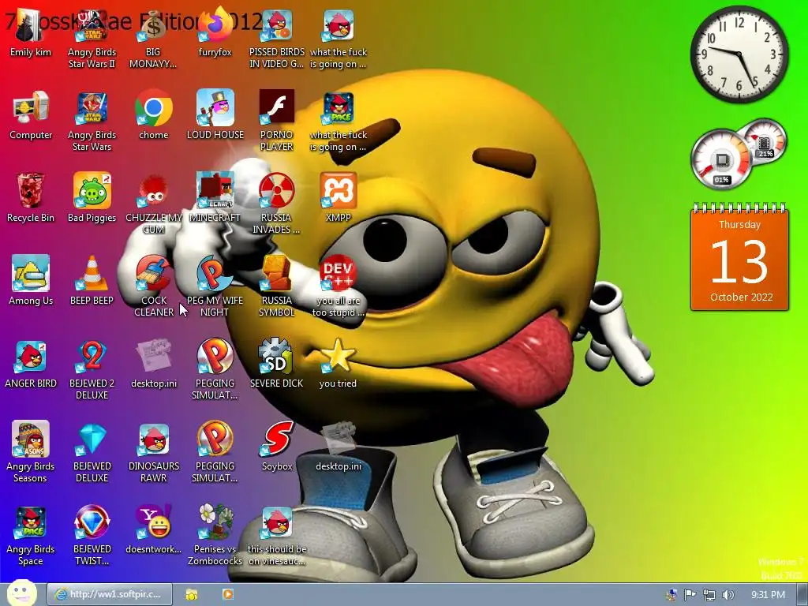The width and height of the screenshot is (808, 606).
Task: Launch the Soybox red S shortcut
Action: point(277,447)
